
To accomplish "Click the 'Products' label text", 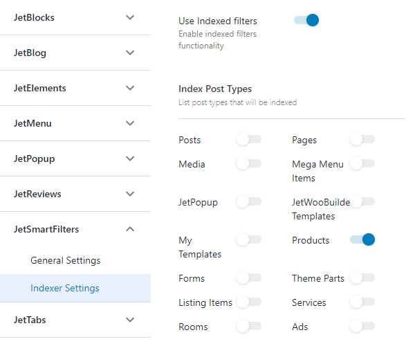I will 311,240.
